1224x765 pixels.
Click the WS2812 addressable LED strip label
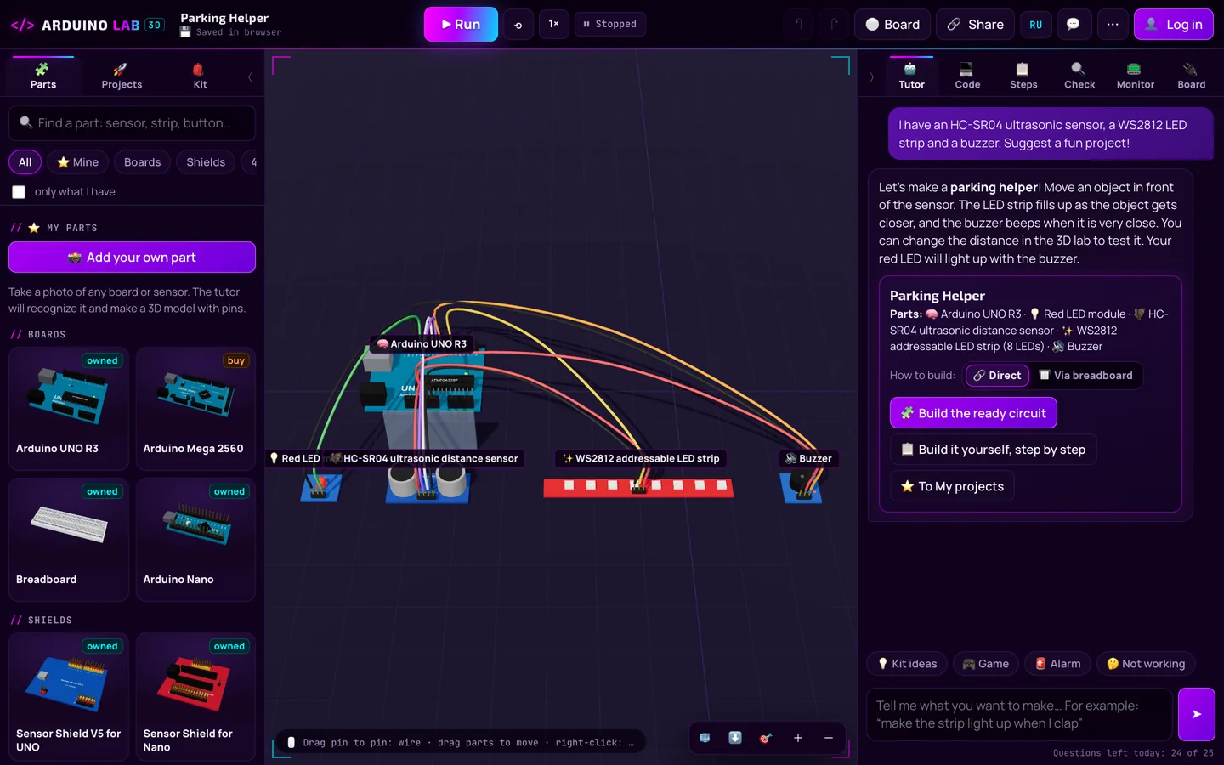click(x=640, y=458)
